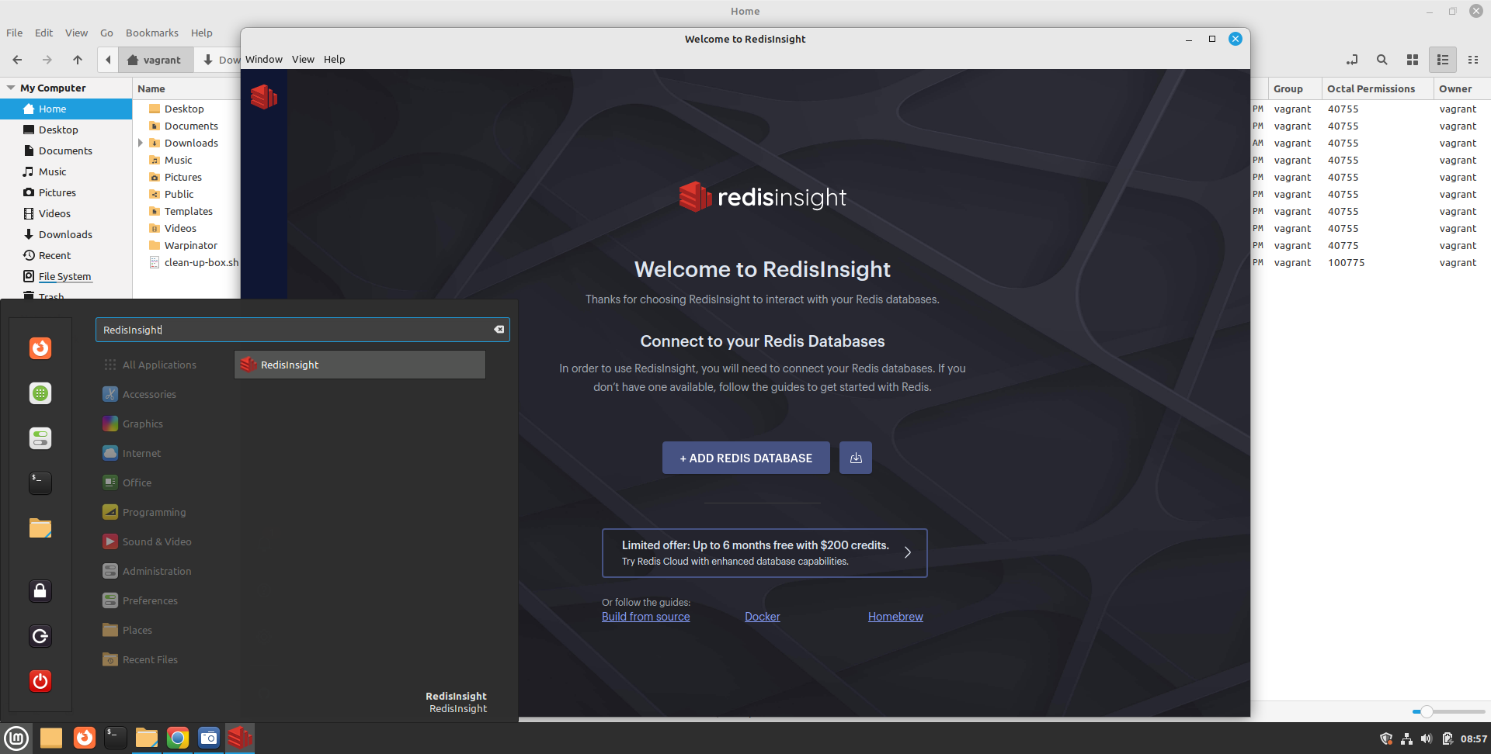The width and height of the screenshot is (1491, 754).
Task: Clear the menu search field text
Action: [499, 330]
